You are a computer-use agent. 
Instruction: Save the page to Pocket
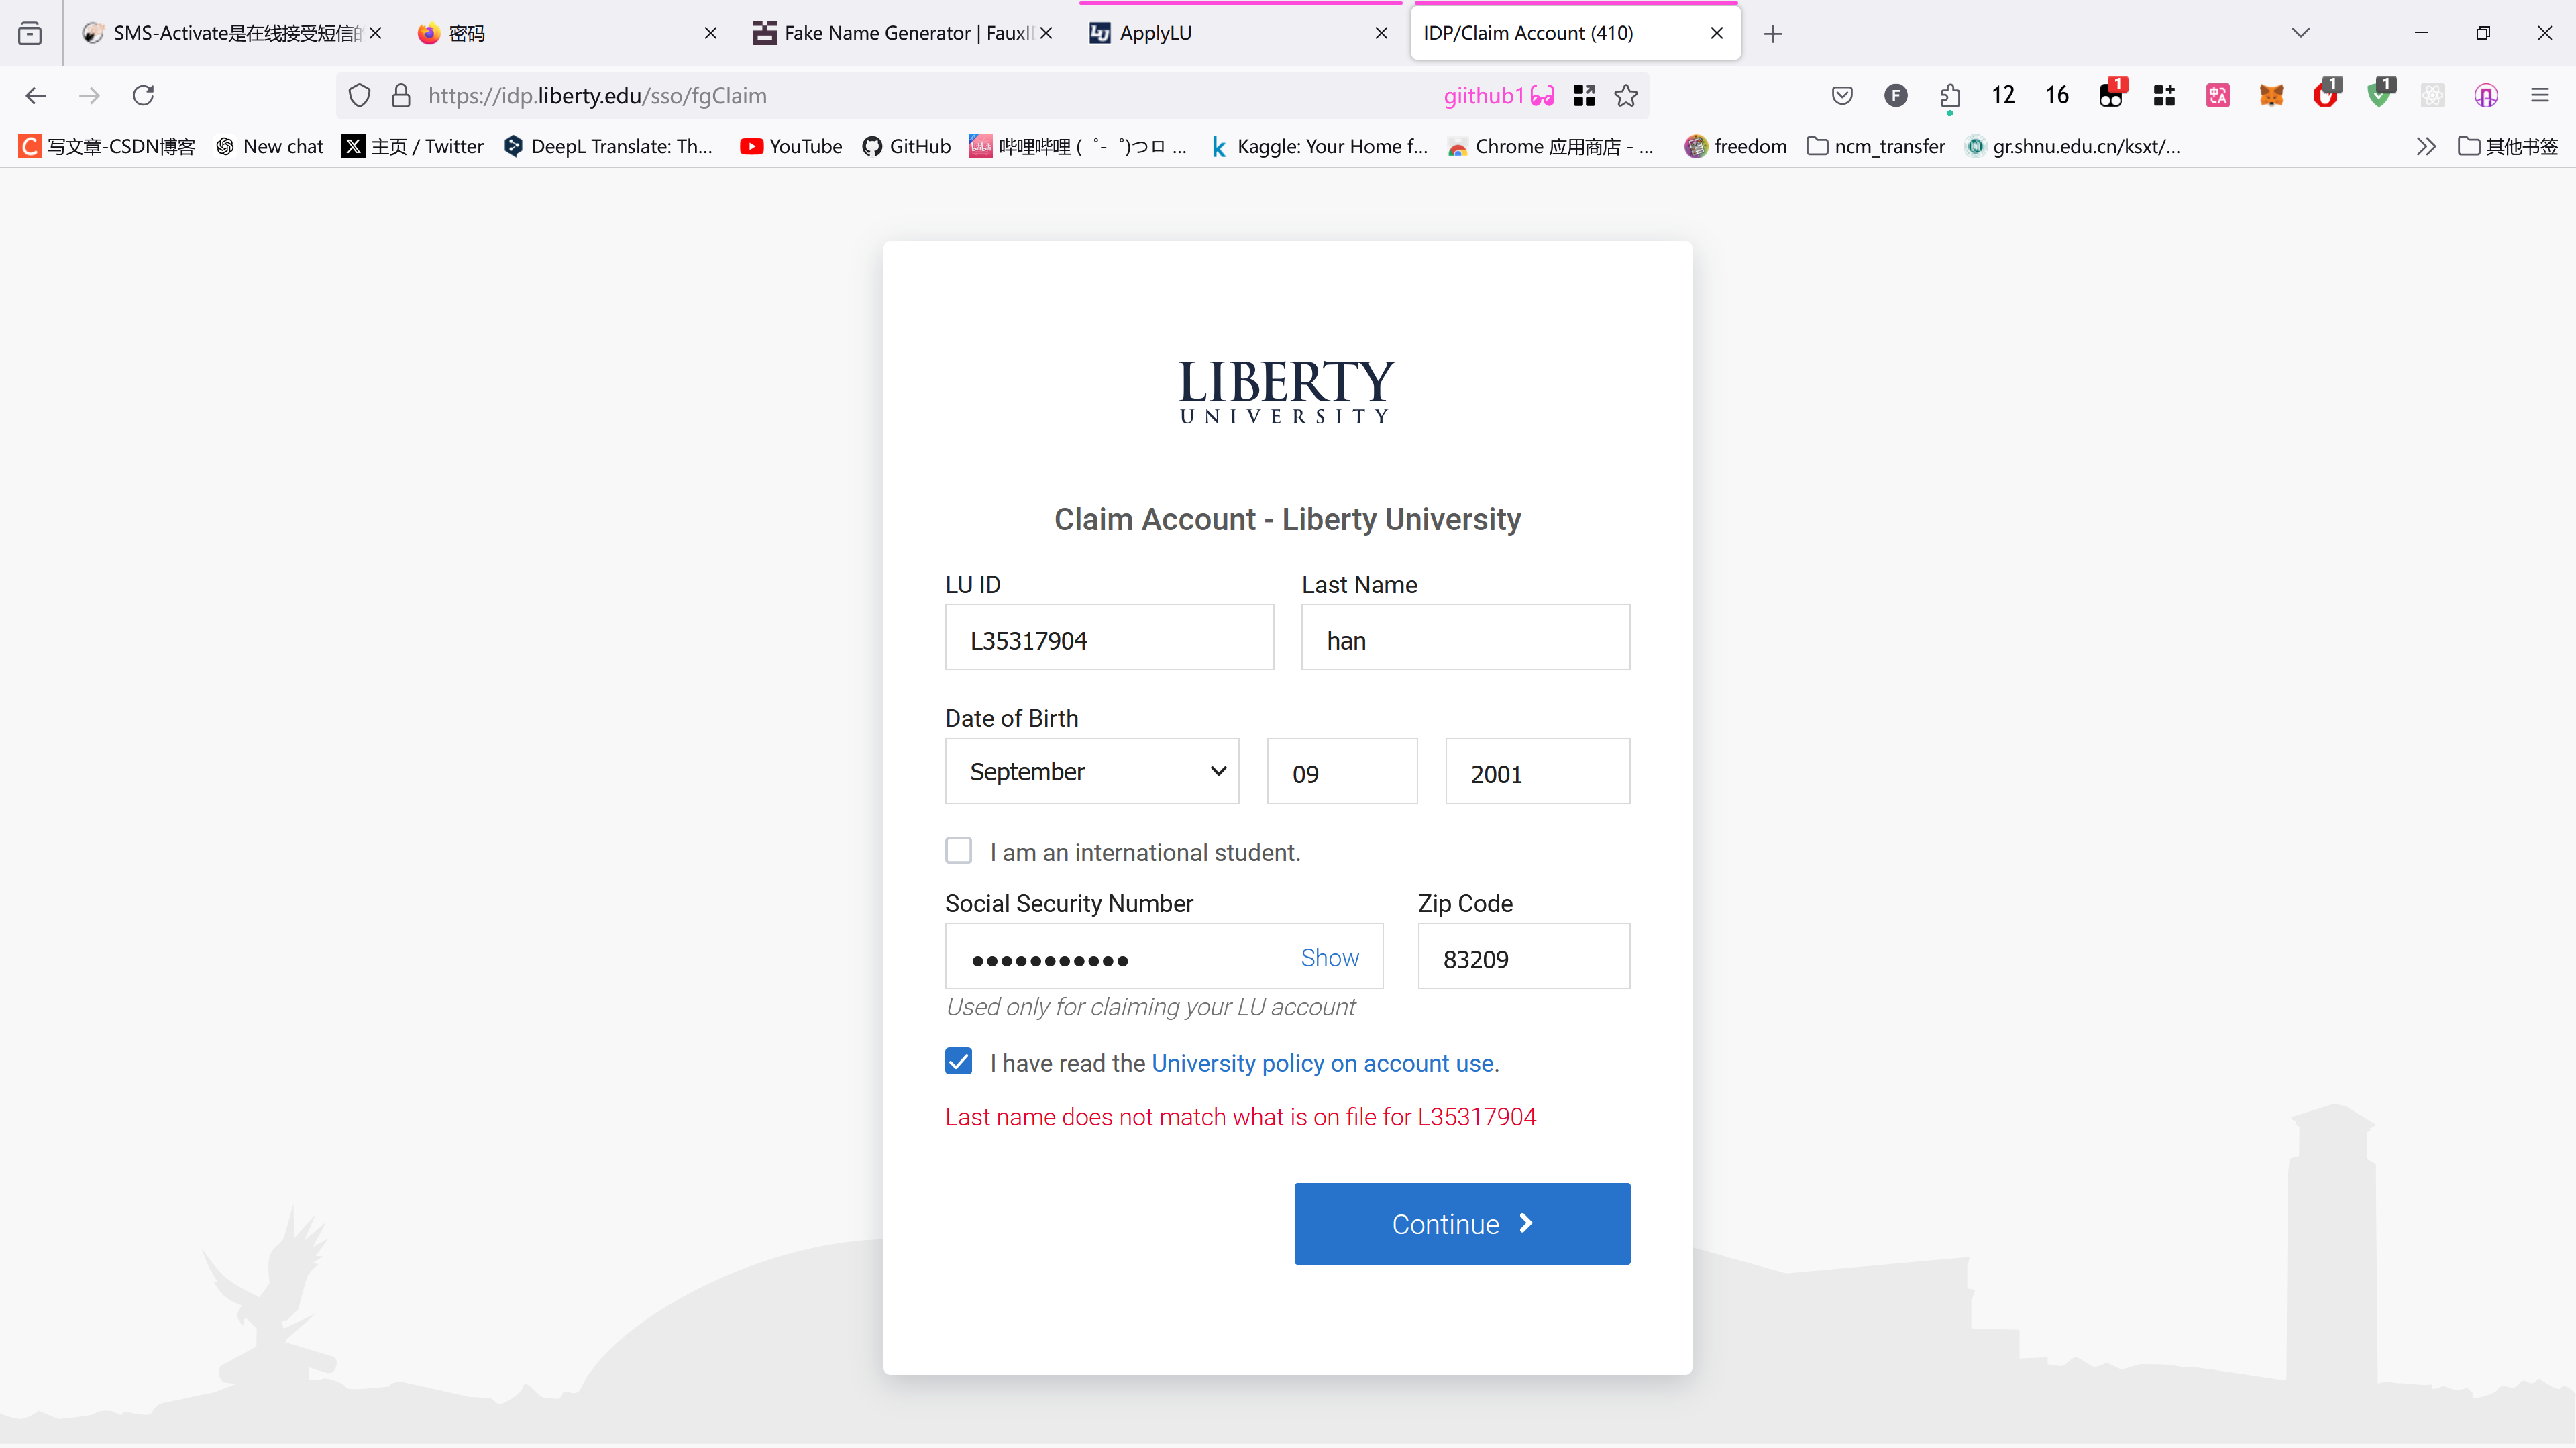[1842, 95]
